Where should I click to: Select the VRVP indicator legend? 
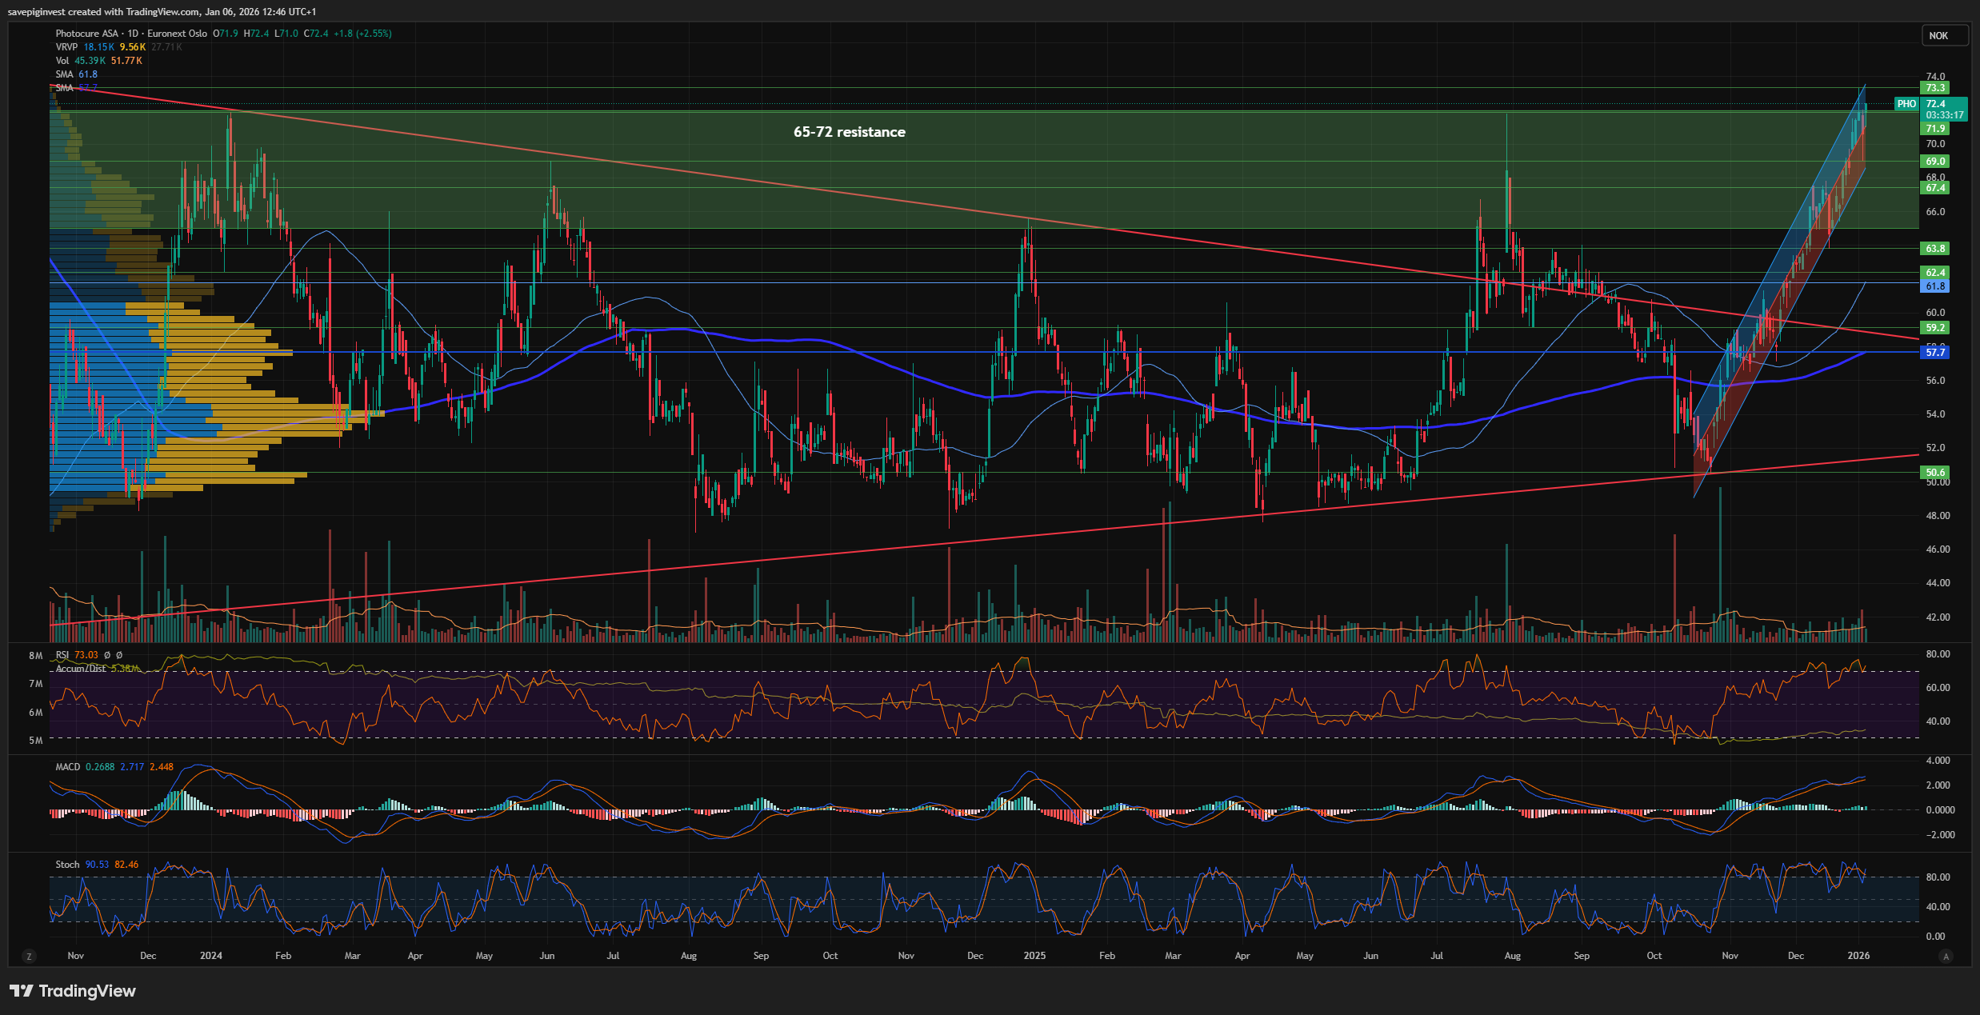pos(66,47)
